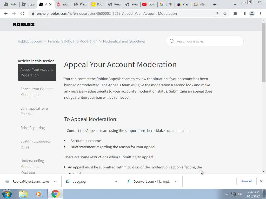Go back to the previous page
266x199 pixels.
6,13
